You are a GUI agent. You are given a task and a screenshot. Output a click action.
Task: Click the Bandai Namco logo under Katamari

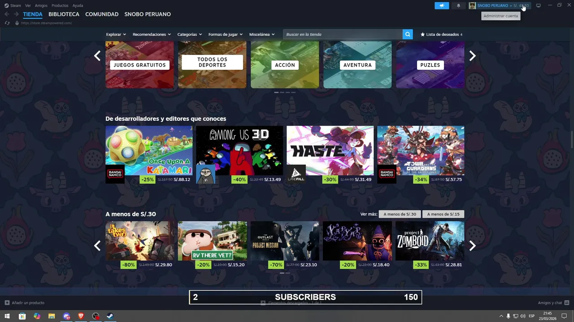click(x=115, y=174)
